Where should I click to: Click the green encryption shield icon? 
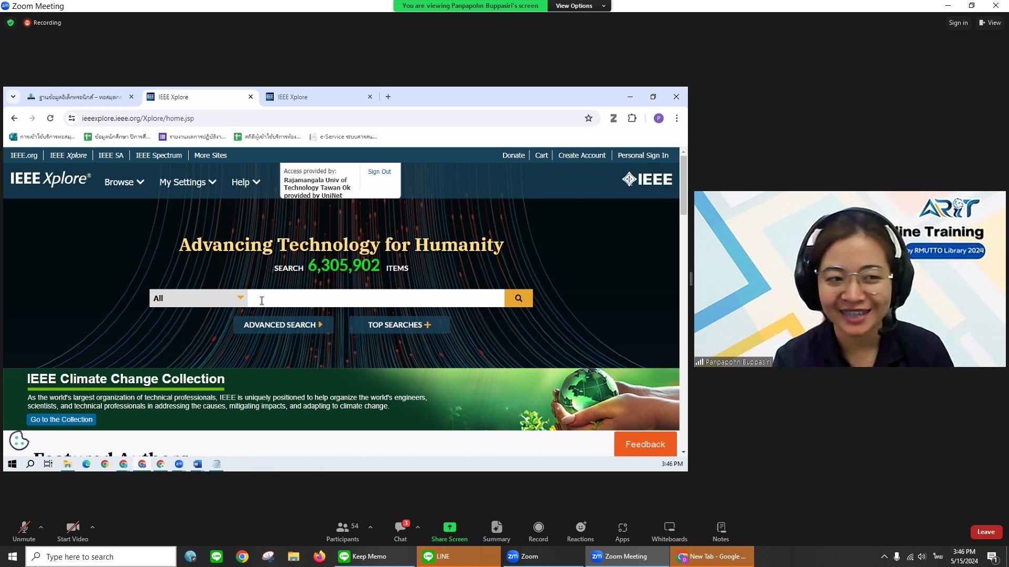[x=11, y=23]
